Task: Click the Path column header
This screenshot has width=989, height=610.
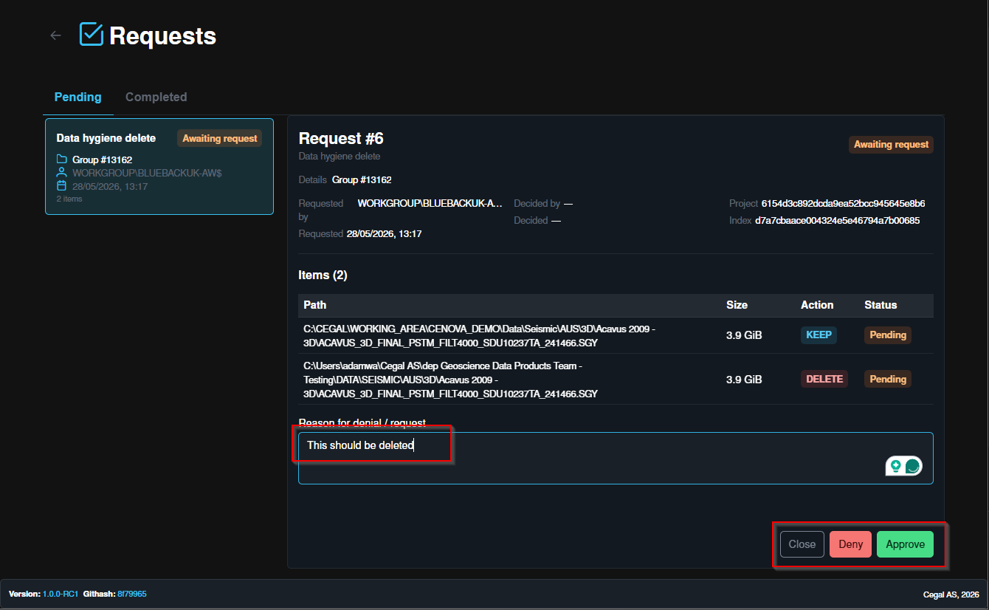Action: [x=315, y=305]
